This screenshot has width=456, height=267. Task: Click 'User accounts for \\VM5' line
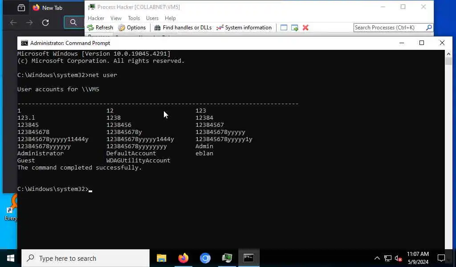coord(58,89)
